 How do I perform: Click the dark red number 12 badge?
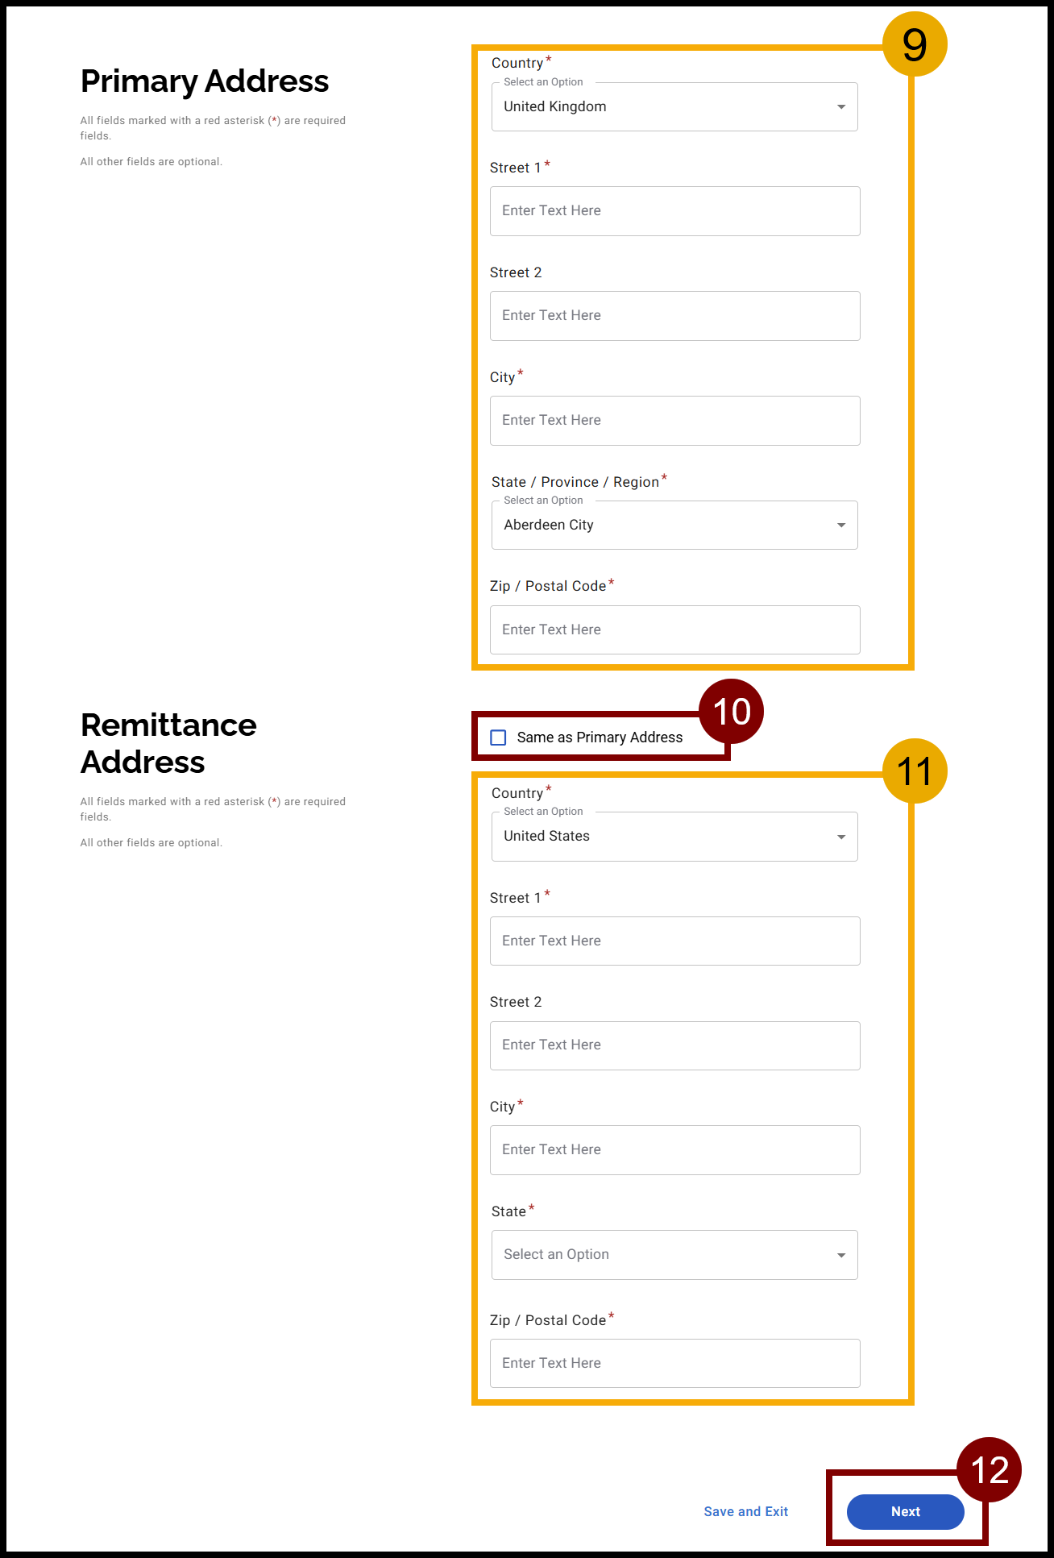tap(989, 1470)
